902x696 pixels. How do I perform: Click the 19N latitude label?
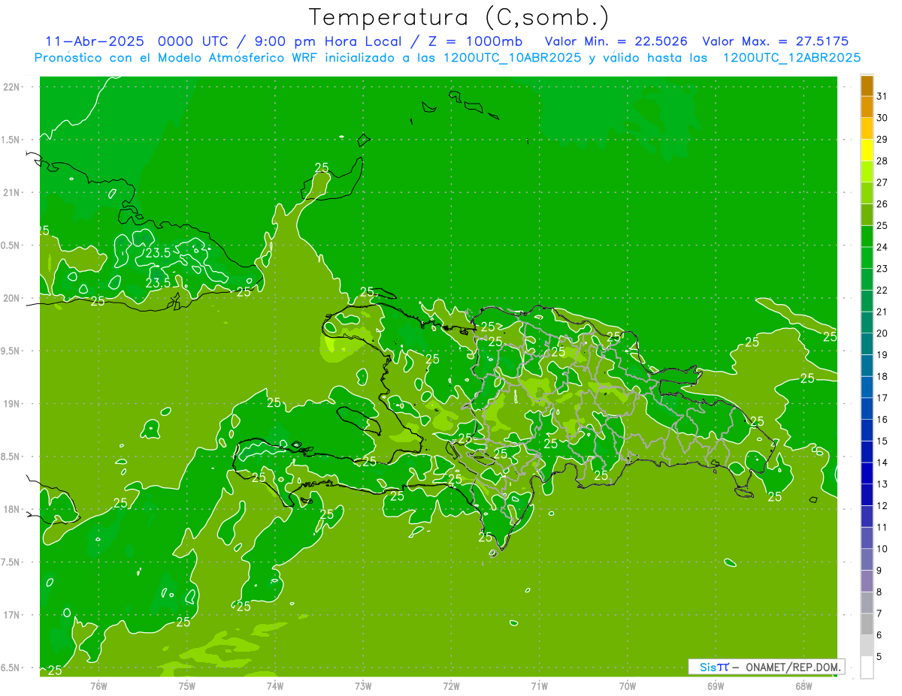pyautogui.click(x=13, y=403)
